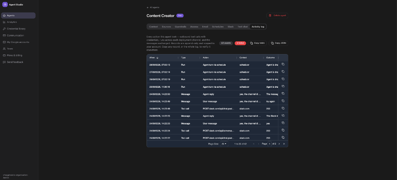Select the Activity log tab
Screen dimensions: 397x180
[258, 27]
